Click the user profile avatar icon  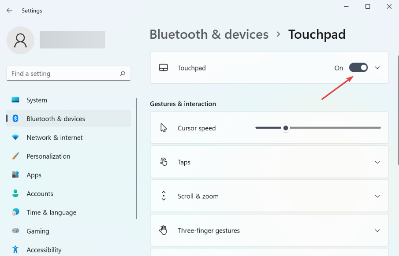(20, 40)
